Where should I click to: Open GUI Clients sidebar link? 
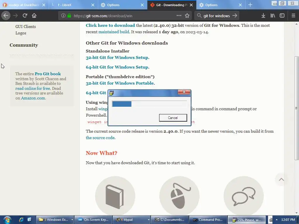(x=26, y=27)
